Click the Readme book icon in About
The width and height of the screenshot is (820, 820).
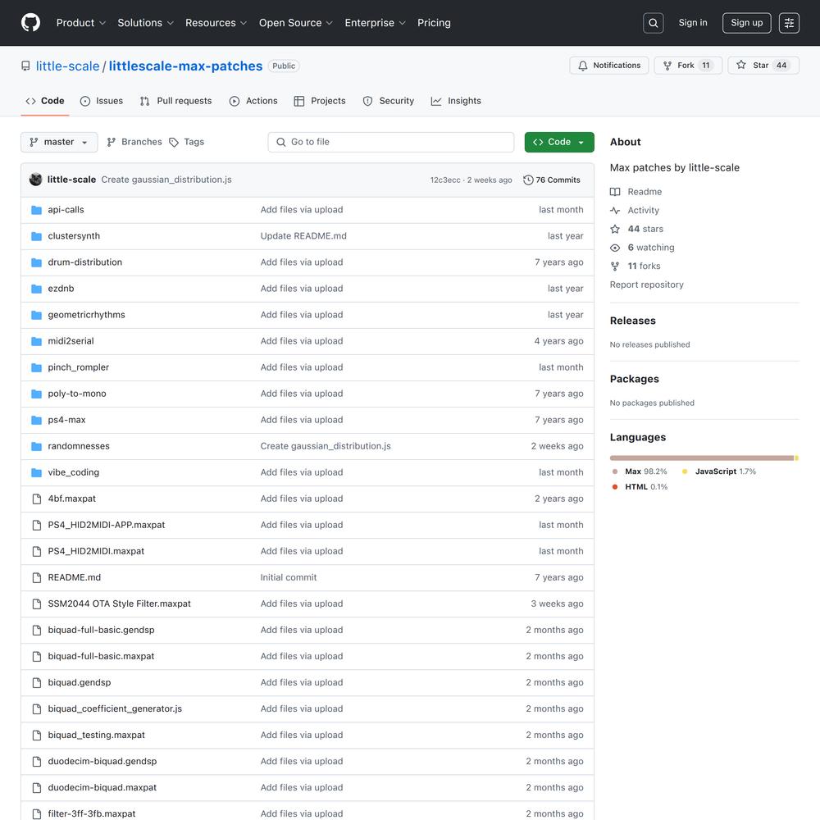pyautogui.click(x=615, y=192)
